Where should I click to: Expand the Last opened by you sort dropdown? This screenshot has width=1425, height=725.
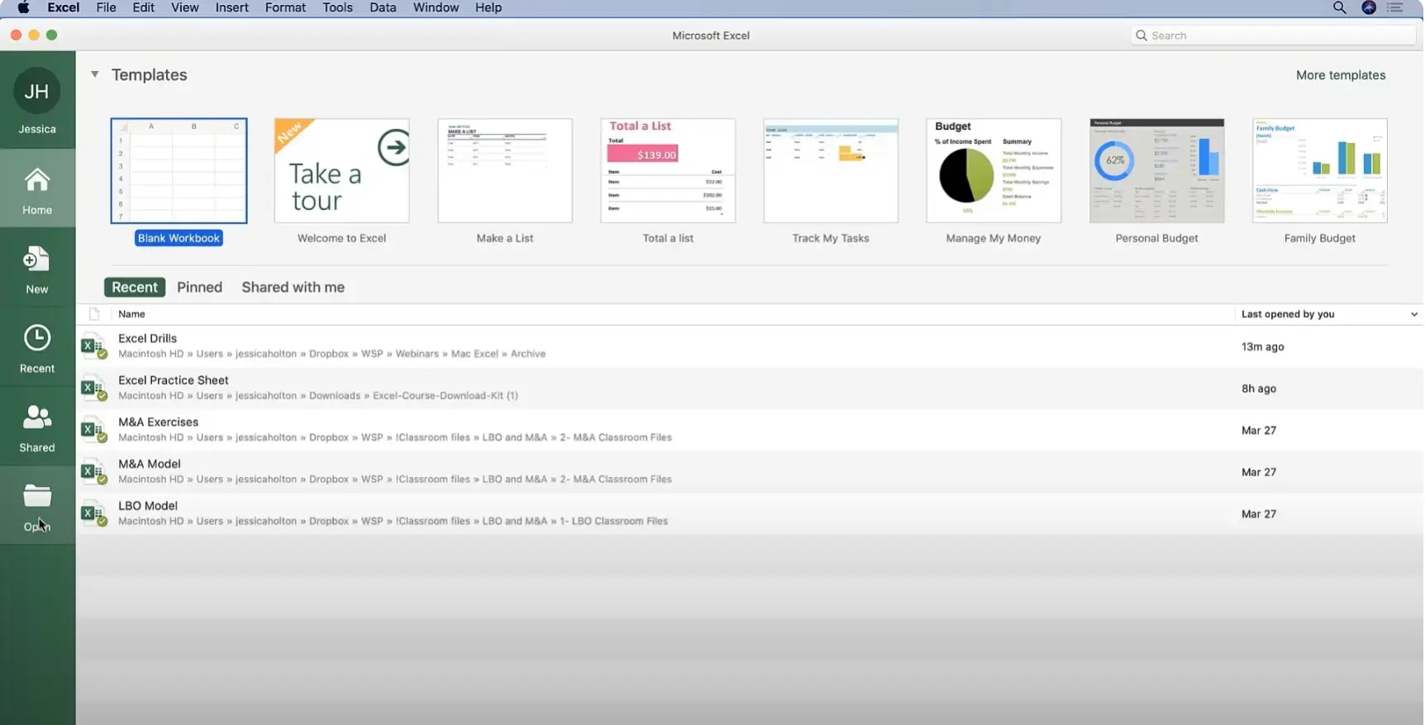[1413, 314]
